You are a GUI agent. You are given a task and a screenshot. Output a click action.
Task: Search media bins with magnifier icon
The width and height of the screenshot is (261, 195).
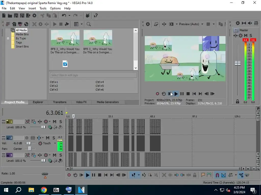pos(88,24)
